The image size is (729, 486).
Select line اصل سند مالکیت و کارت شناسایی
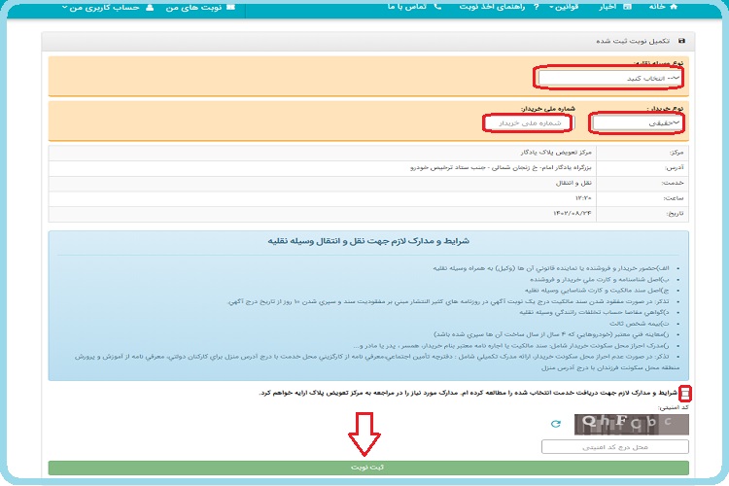597,291
